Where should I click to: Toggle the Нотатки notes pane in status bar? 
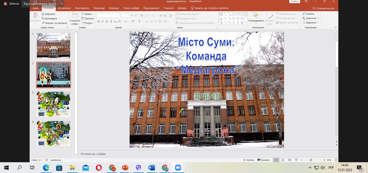click(x=248, y=160)
